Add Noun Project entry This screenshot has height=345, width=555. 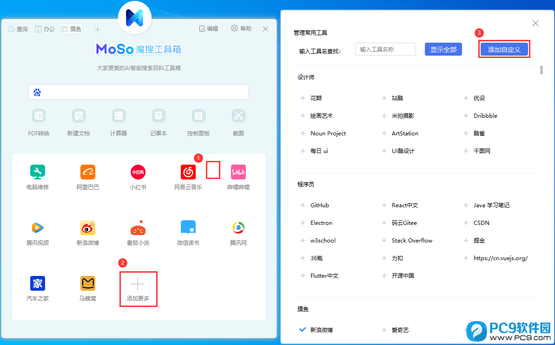303,134
